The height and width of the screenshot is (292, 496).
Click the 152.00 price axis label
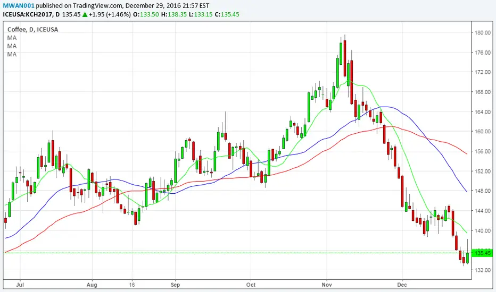483,171
